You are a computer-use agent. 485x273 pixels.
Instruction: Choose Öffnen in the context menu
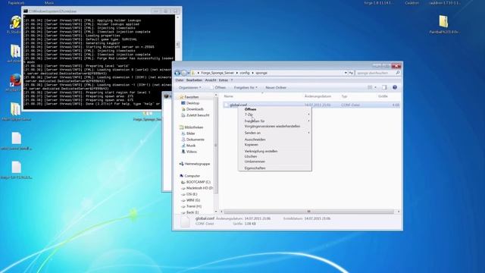point(250,109)
